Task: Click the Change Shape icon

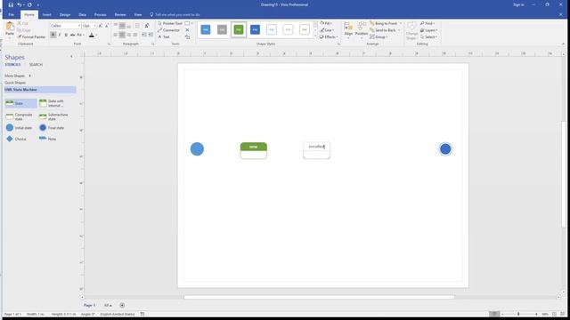Action: [411, 29]
